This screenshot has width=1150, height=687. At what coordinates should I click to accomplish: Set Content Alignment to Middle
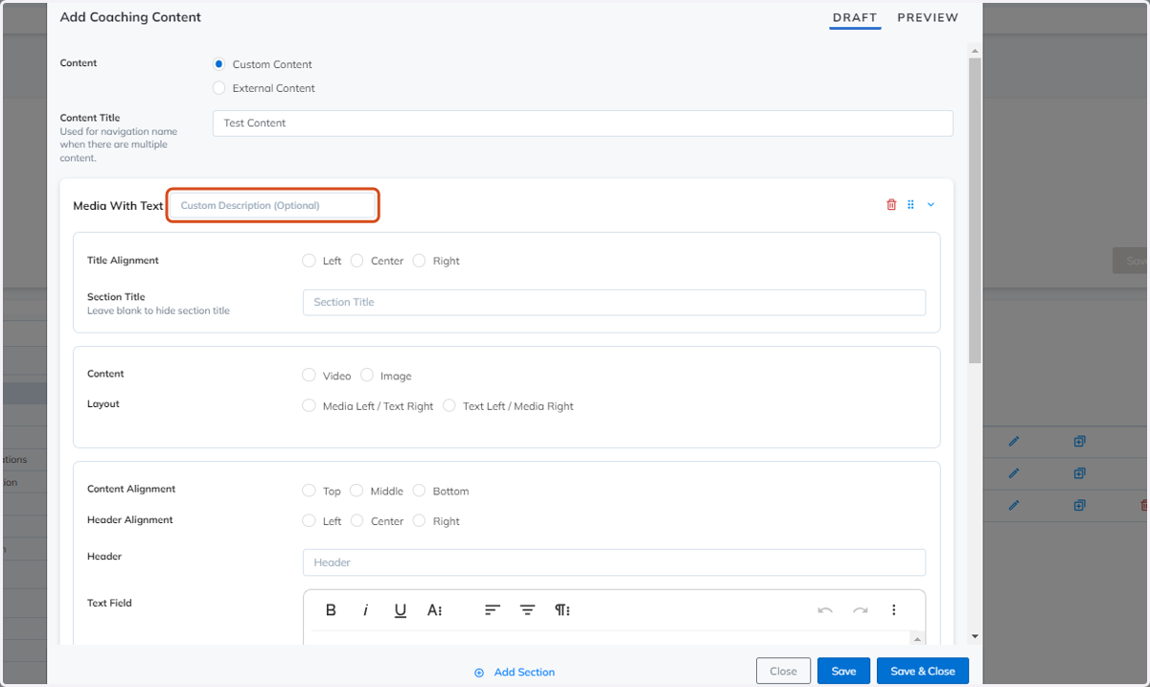tap(356, 491)
